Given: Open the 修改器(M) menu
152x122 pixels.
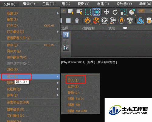Looking at the screenshot, I should [x=124, y=4].
